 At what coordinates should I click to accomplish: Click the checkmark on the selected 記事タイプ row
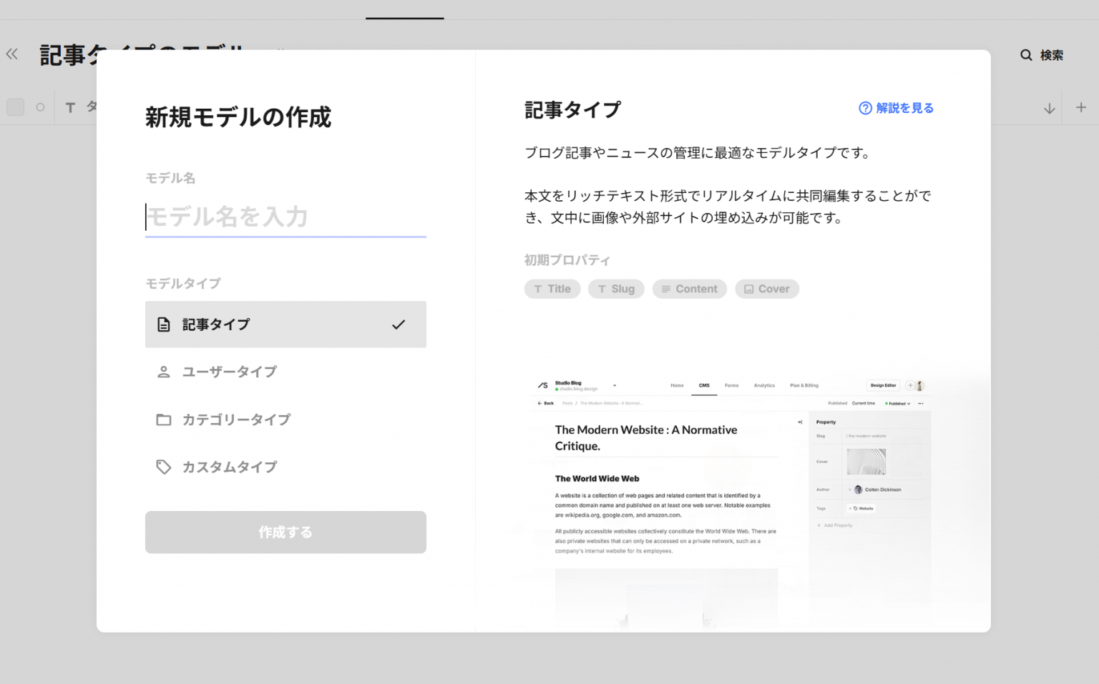399,324
